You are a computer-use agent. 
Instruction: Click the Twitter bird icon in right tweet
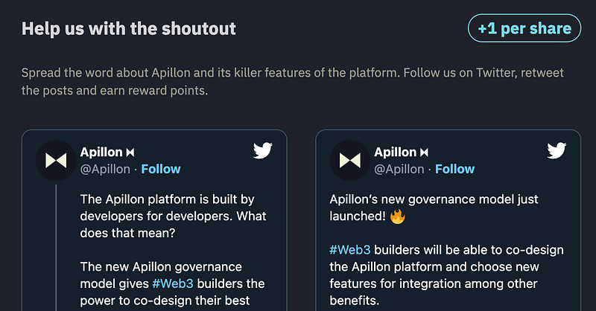[557, 150]
